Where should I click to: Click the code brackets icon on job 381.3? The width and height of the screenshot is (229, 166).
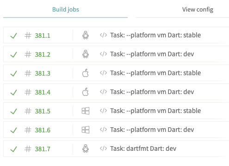coord(103,73)
